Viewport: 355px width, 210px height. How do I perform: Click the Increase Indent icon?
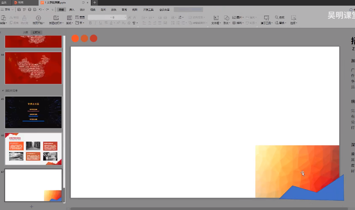165,17
